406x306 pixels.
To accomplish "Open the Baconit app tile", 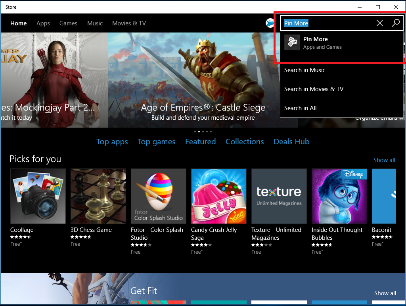I will [x=384, y=196].
